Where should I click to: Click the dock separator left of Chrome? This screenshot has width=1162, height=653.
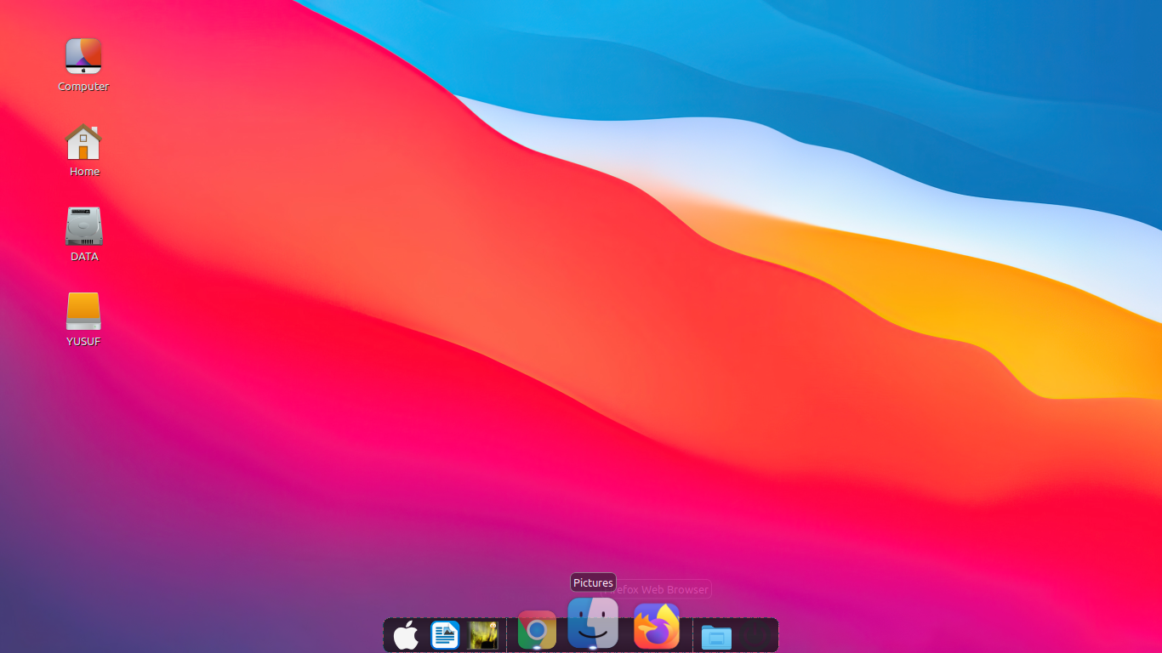tap(507, 634)
